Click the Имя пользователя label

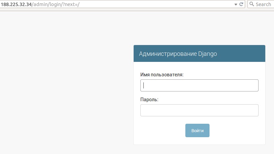click(162, 75)
